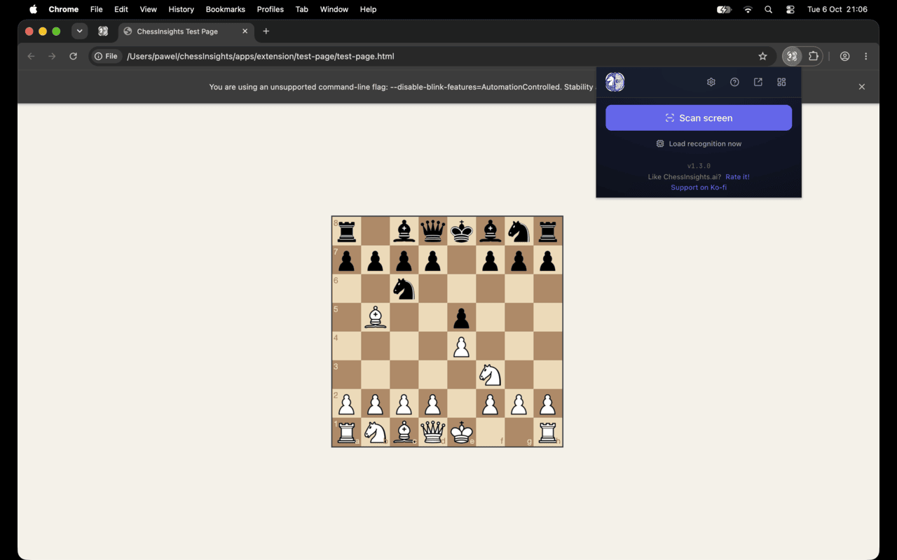
Task: Click the Wi-Fi status icon
Action: pos(748,10)
